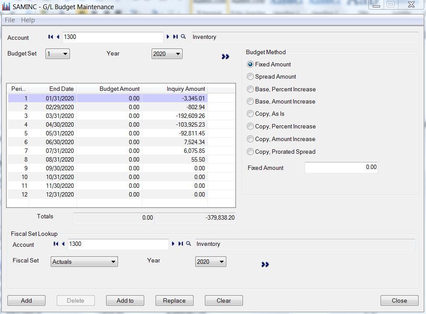The height and width of the screenshot is (314, 426).
Task: Click the Budget Amount column header
Action: [x=109, y=89]
